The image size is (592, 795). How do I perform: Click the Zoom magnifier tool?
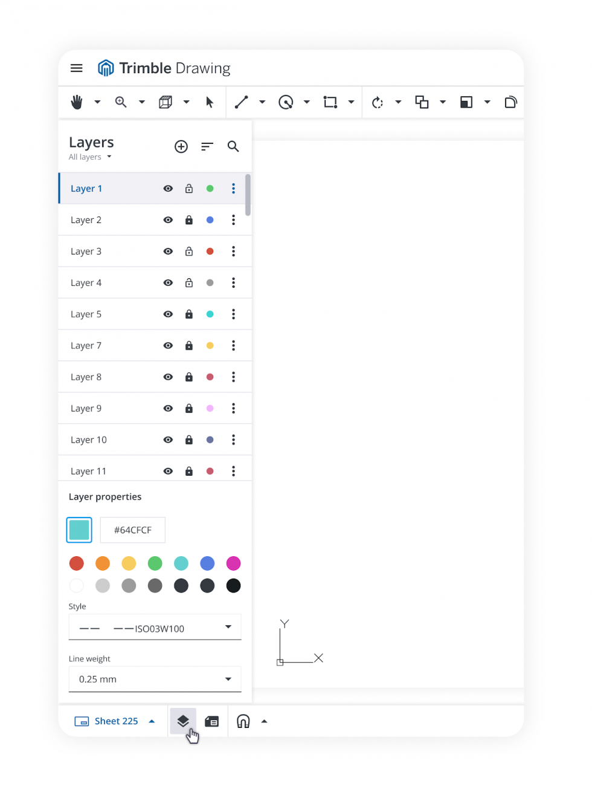pos(121,102)
